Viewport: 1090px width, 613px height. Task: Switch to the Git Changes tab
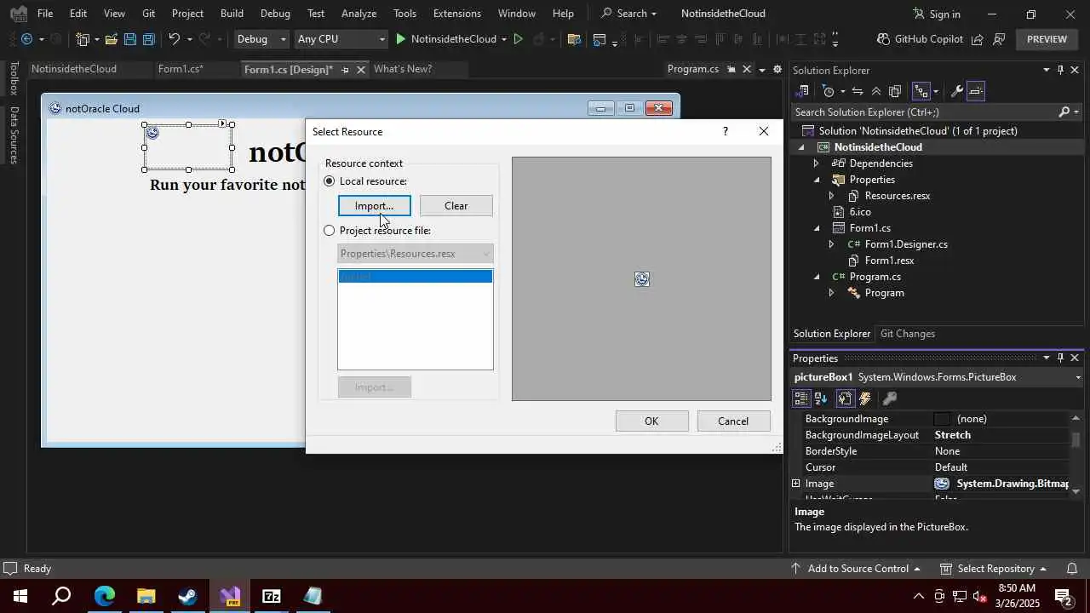(x=908, y=334)
